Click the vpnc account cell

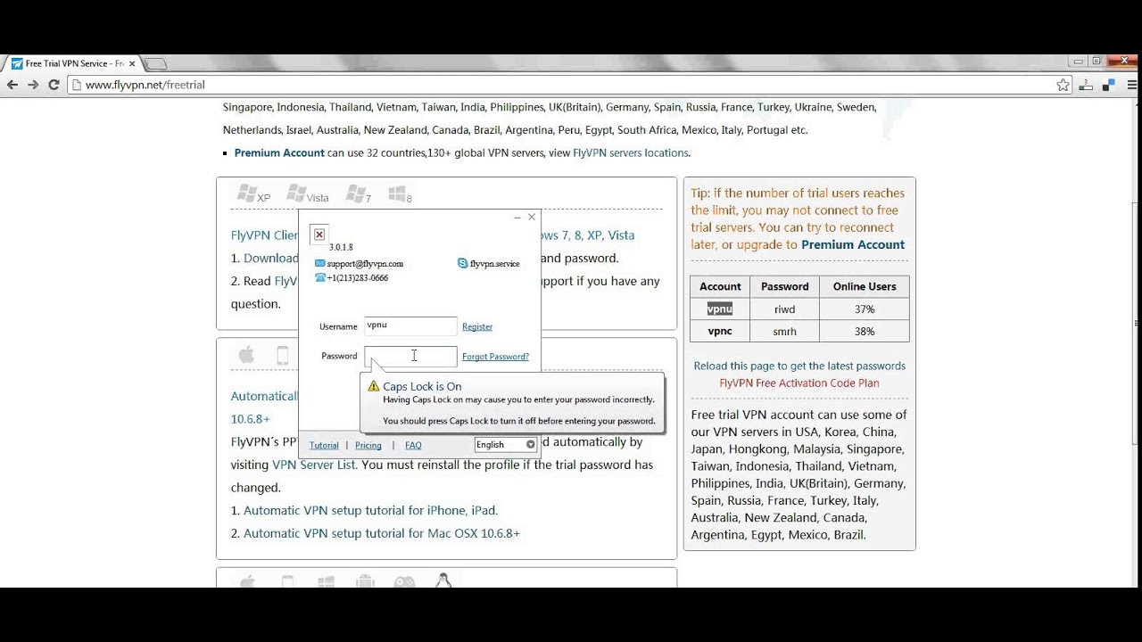(720, 331)
